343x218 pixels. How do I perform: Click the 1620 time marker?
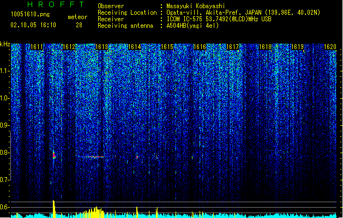click(x=330, y=47)
